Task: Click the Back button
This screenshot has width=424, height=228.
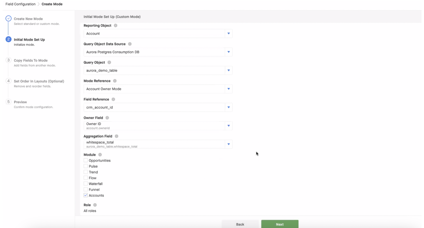Action: point(240,224)
